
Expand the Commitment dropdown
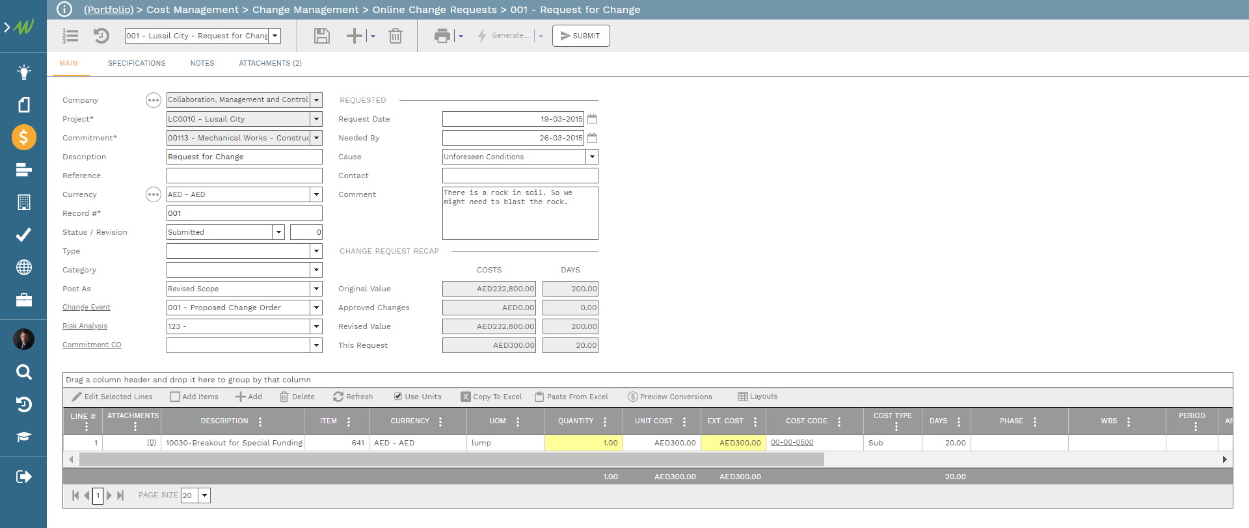(316, 138)
